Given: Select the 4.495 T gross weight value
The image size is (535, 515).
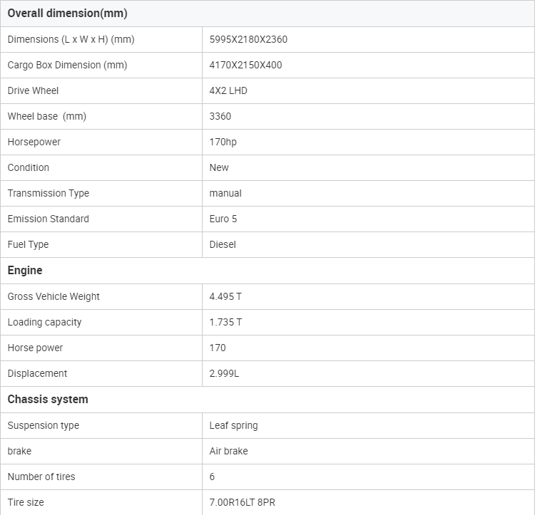Looking at the screenshot, I should (x=225, y=296).
